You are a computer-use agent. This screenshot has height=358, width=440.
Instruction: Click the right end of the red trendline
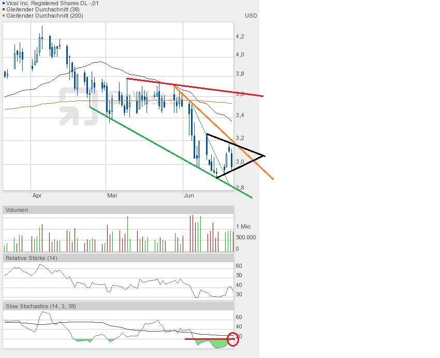(262, 96)
